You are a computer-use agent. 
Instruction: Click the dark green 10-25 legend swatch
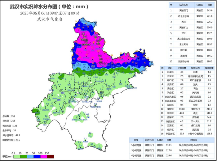(24, 157)
